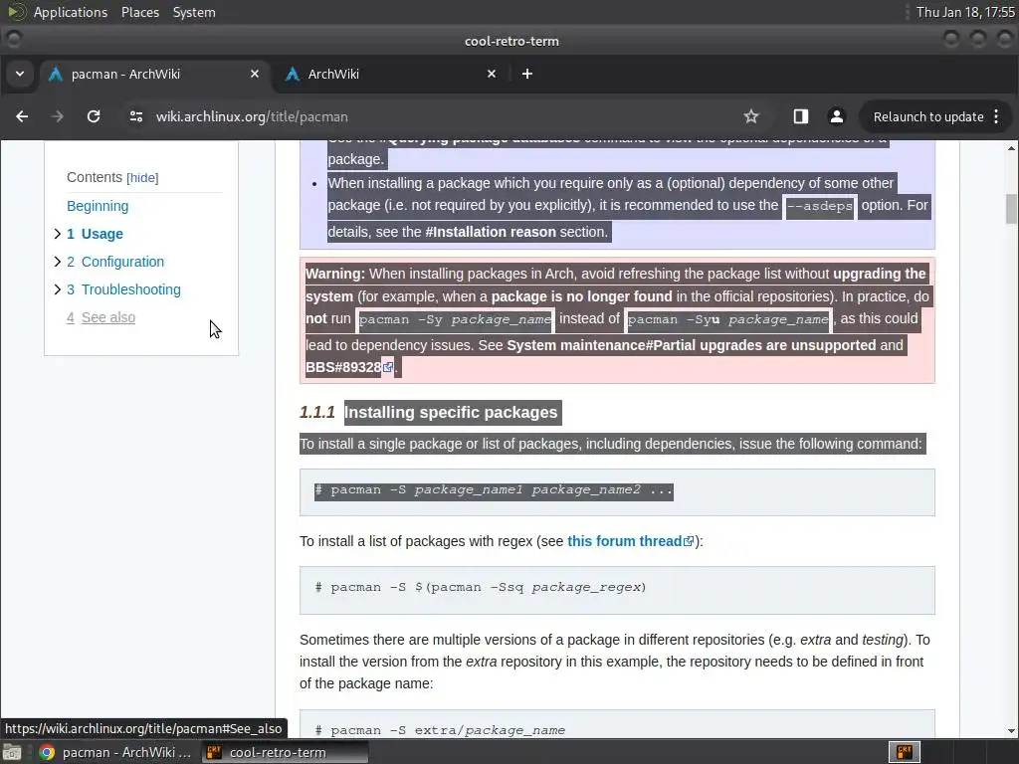
Task: Click the forward navigation arrow
Action: [x=57, y=117]
